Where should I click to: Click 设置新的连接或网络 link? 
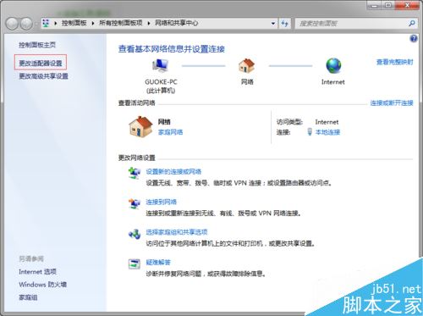[173, 171]
